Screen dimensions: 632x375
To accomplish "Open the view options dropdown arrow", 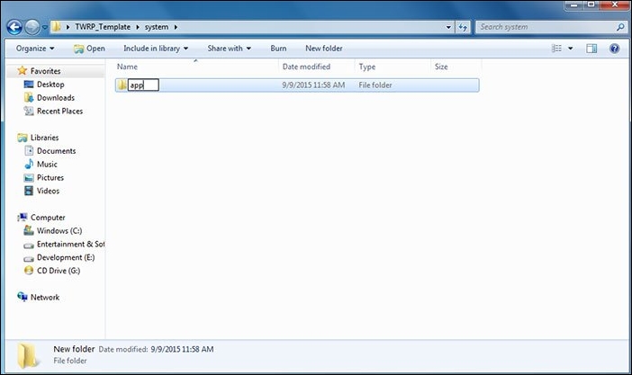I will [571, 49].
